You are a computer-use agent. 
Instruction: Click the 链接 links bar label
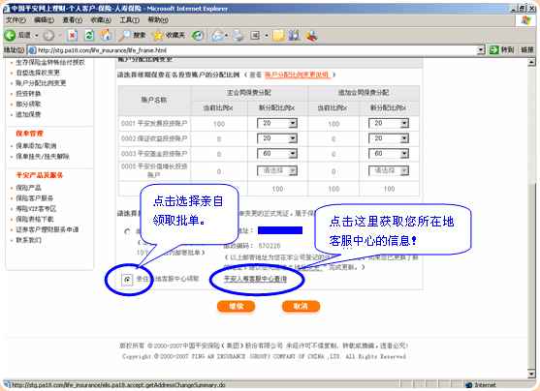(527, 50)
